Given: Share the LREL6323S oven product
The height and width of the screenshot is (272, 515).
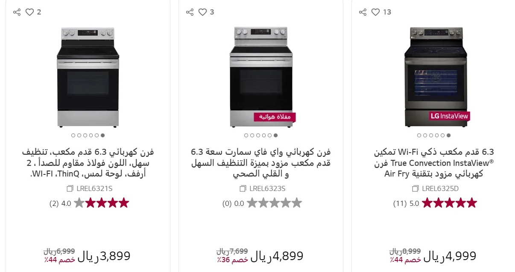Looking at the screenshot, I should (x=190, y=12).
